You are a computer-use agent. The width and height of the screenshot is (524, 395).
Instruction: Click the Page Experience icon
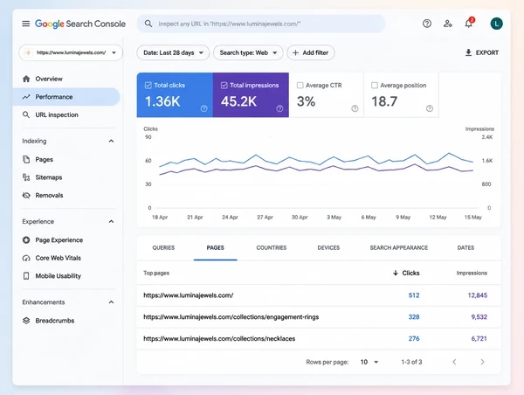26,240
